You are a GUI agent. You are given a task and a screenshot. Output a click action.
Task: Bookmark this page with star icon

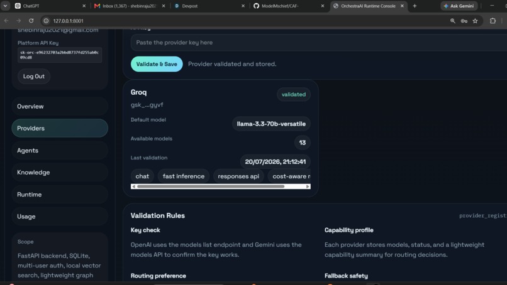475,21
